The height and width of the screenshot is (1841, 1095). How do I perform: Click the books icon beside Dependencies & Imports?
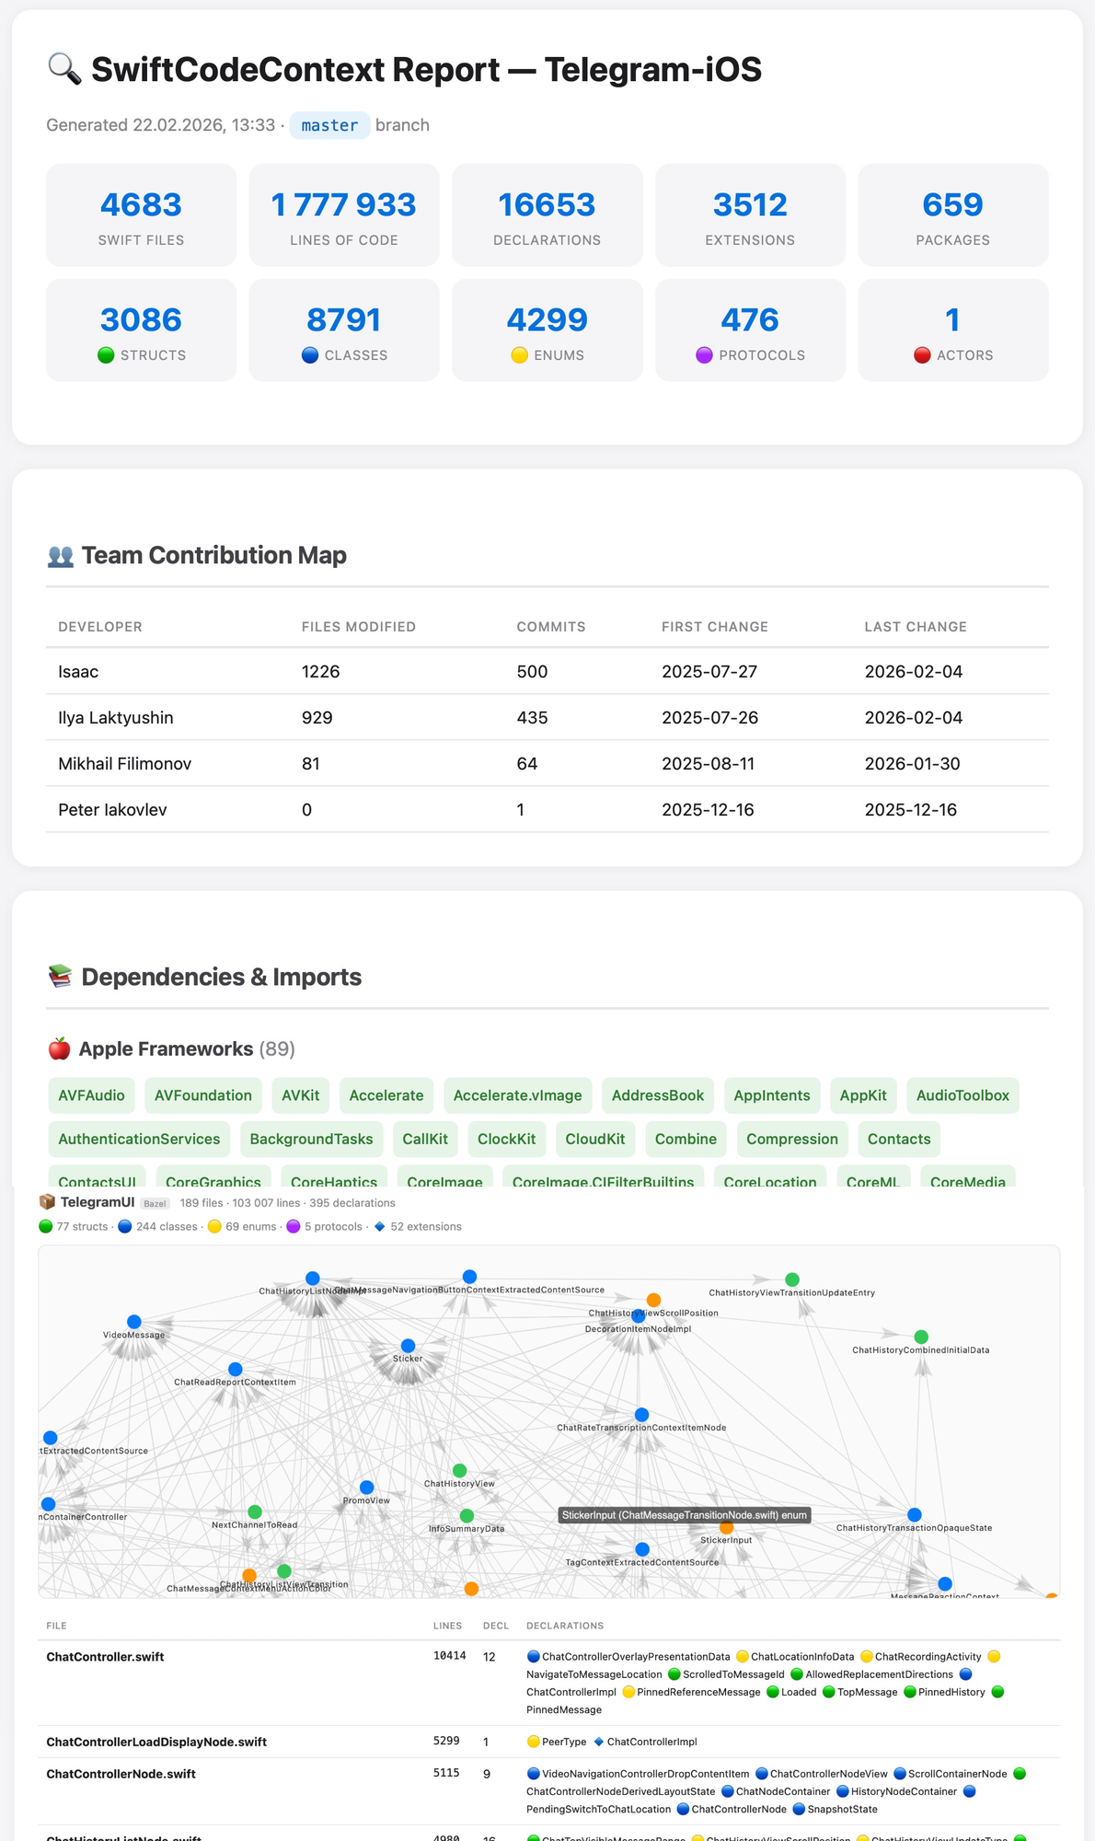(60, 977)
